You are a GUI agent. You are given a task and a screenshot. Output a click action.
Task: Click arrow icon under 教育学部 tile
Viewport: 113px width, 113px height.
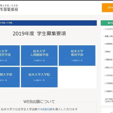click(72, 60)
